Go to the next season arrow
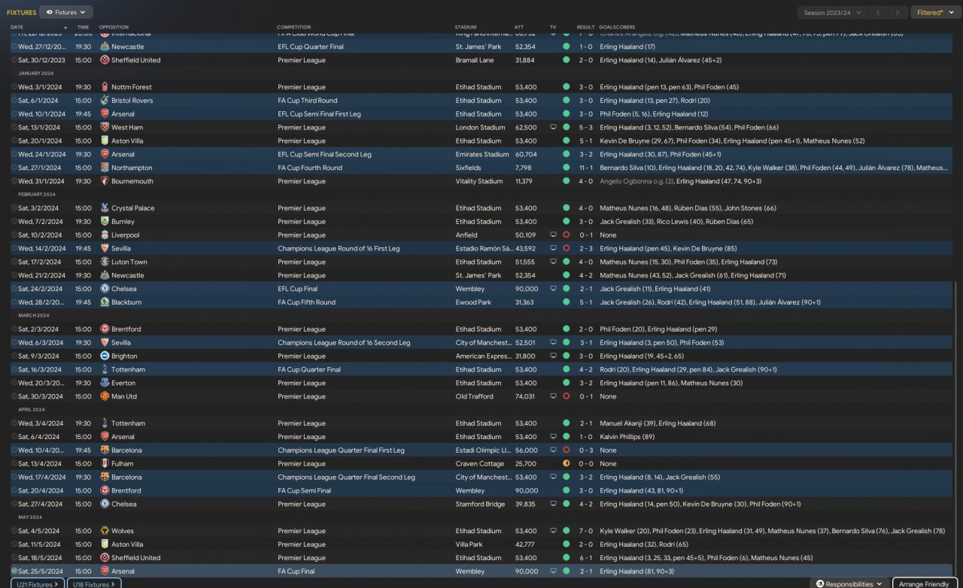This screenshot has height=588, width=963. 898,13
